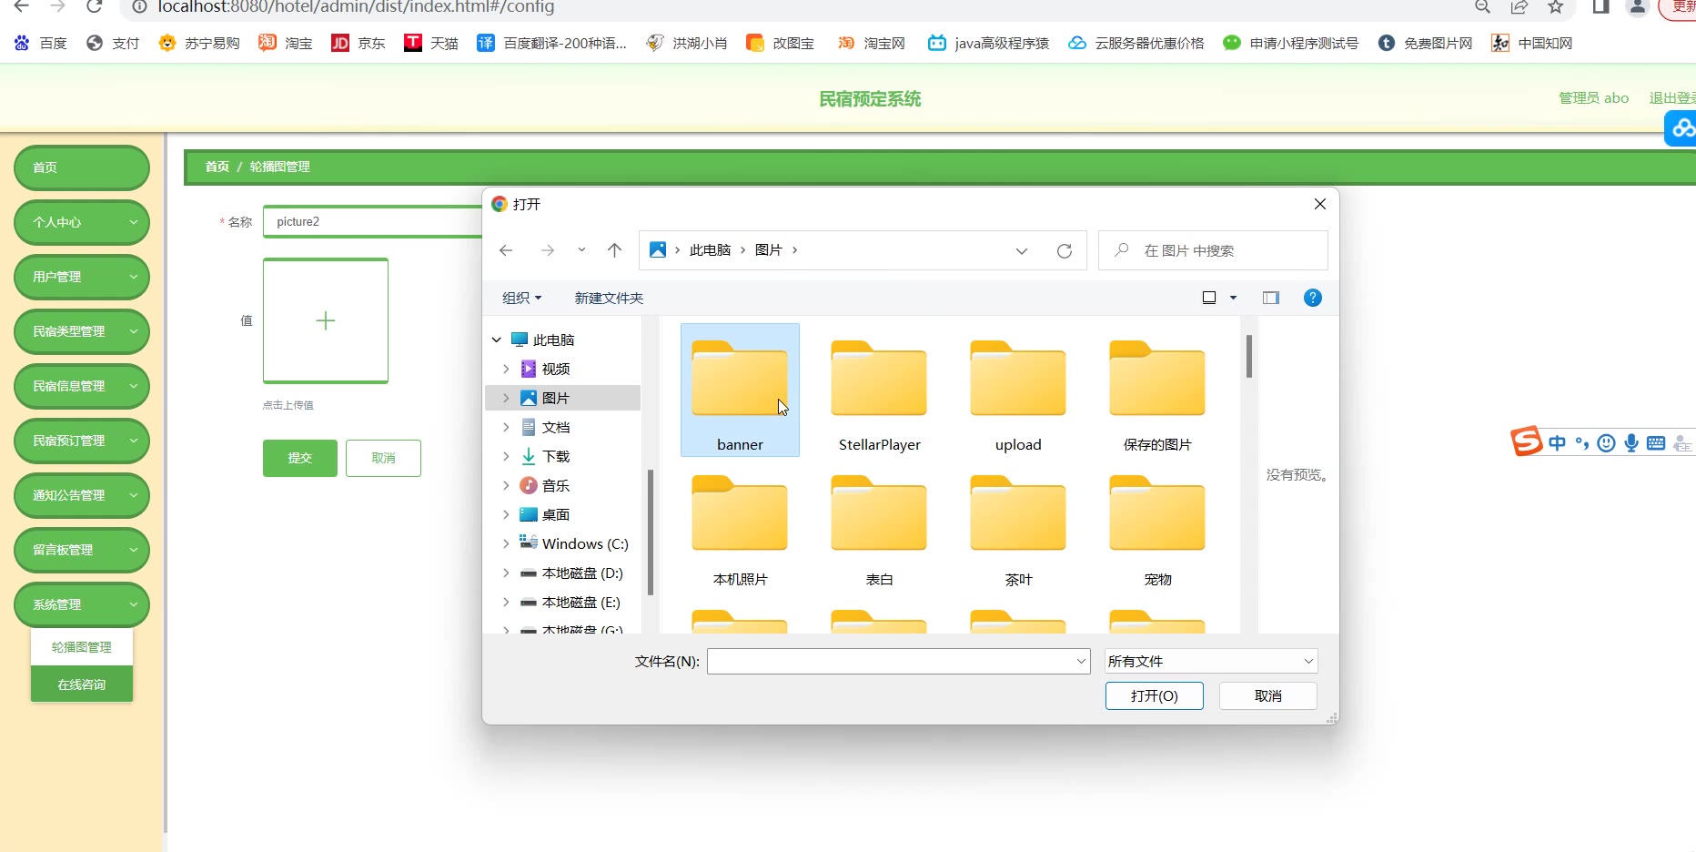The image size is (1696, 852).
Task: Click the 打开(O) button
Action: pos(1155,695)
